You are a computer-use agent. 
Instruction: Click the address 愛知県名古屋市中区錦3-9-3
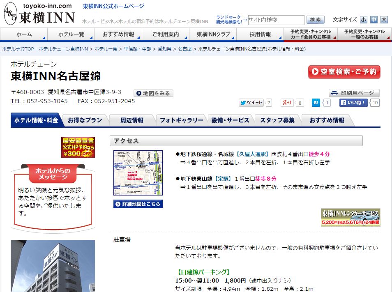[85, 92]
